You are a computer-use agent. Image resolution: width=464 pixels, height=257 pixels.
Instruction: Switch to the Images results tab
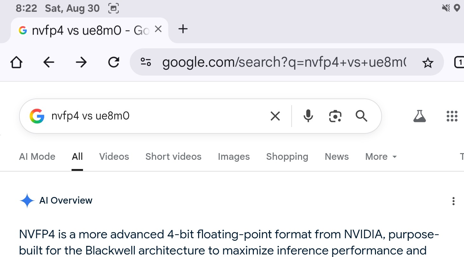click(x=234, y=157)
